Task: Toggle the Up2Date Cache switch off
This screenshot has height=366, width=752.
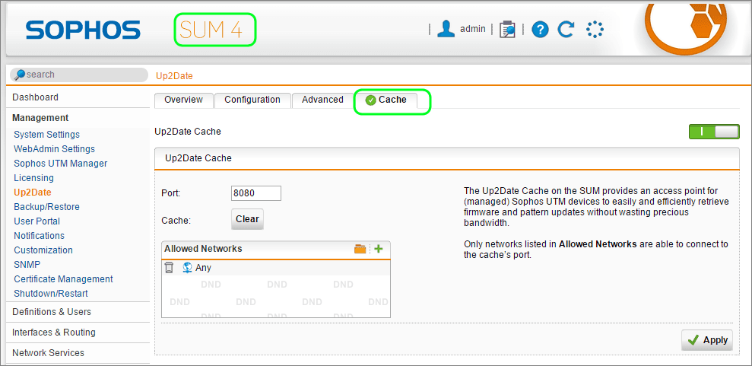Action: (714, 132)
